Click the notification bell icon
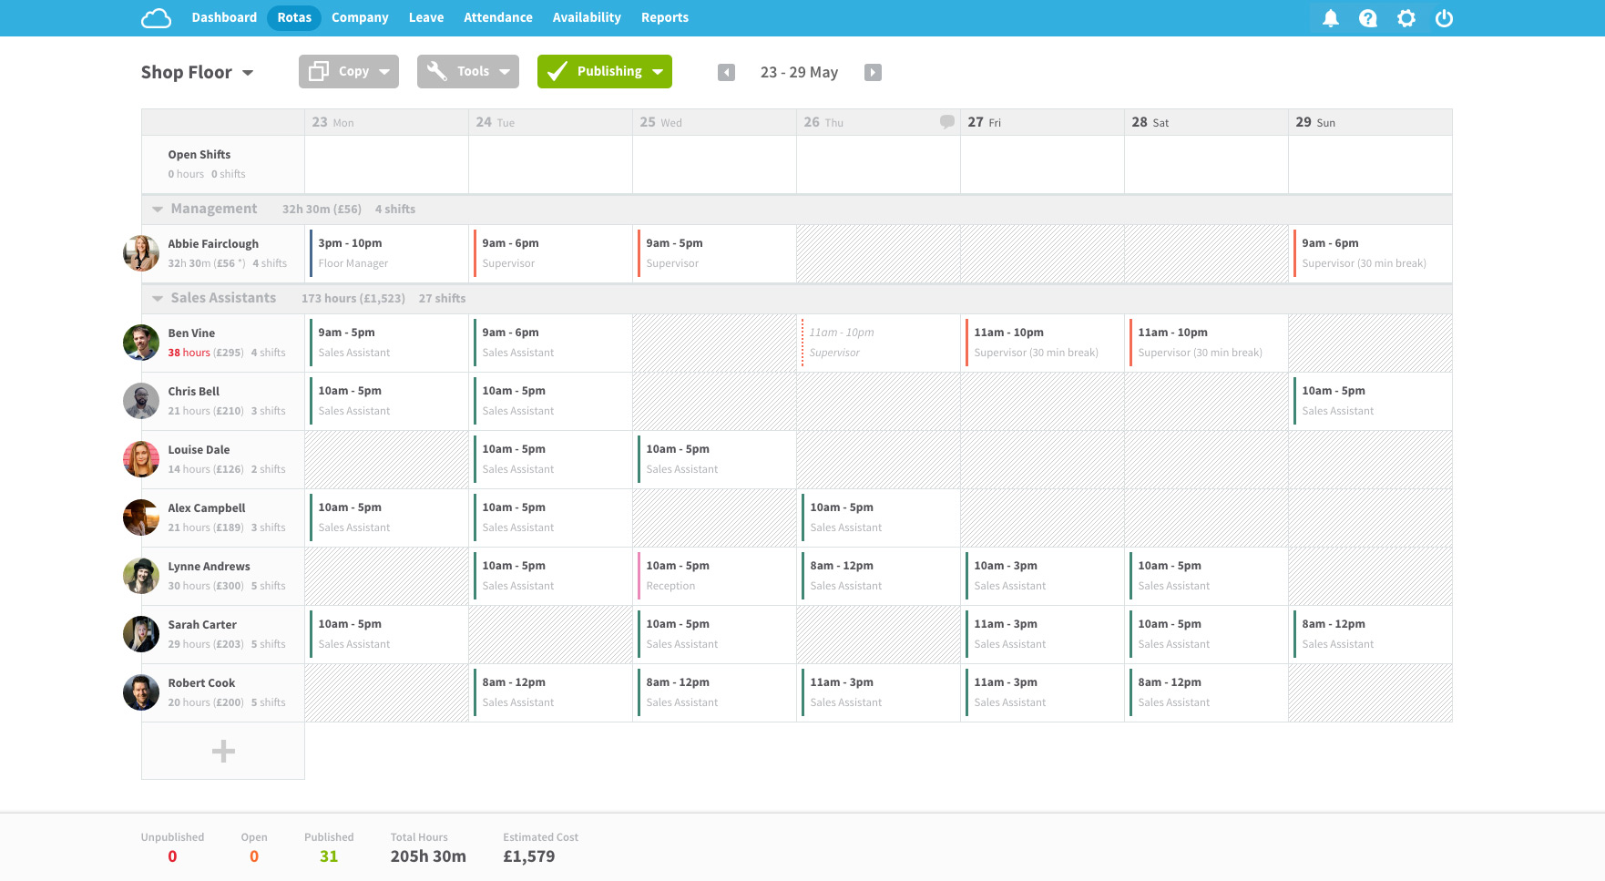The image size is (1605, 881). [1330, 17]
